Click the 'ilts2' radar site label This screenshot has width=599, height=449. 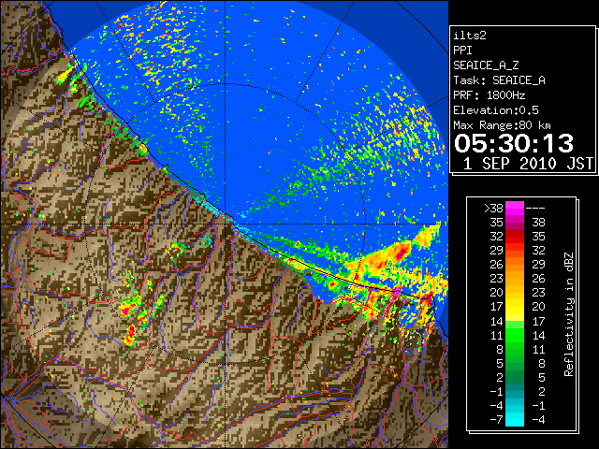pyautogui.click(x=470, y=36)
